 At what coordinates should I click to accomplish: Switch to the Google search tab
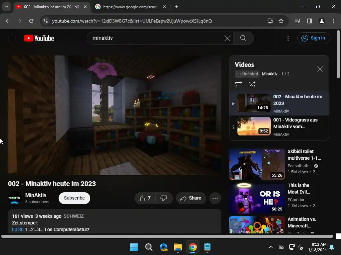click(x=130, y=7)
